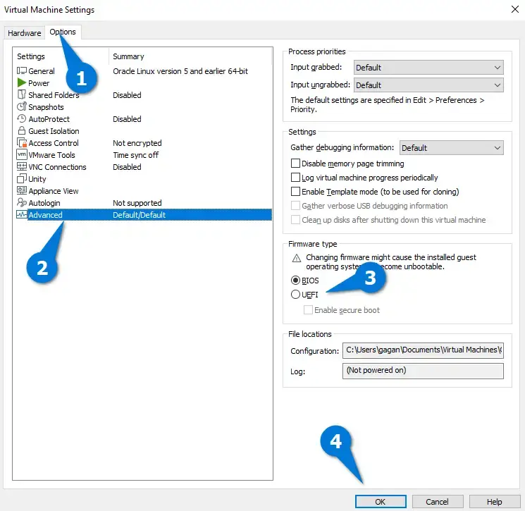
Task: Click the Snapshots clock icon
Action: [x=22, y=106]
